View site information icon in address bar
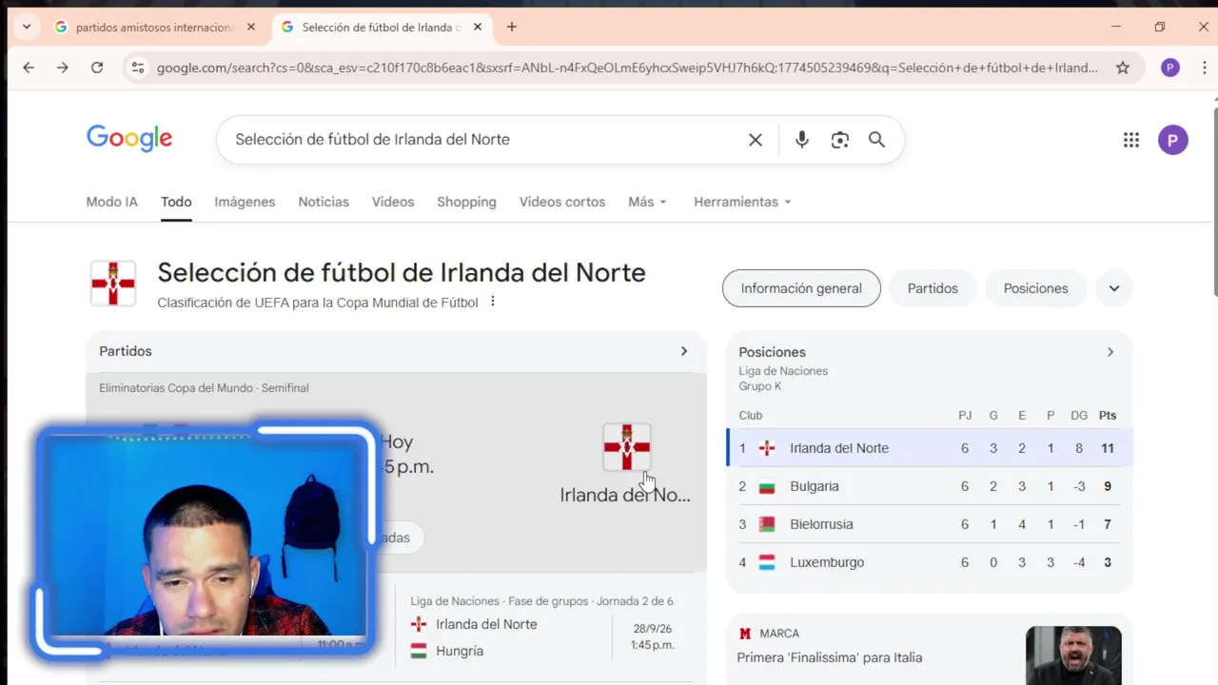Screen dimensions: 1218x685 (x=138, y=68)
